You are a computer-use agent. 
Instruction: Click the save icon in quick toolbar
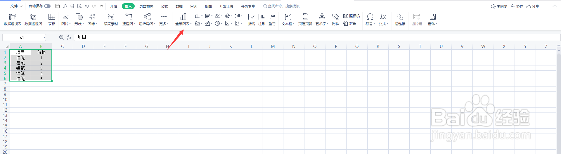58,6
